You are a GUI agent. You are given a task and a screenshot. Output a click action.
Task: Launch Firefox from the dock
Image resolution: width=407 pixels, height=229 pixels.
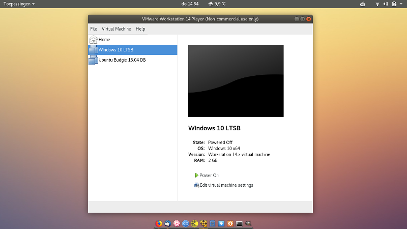[x=159, y=223]
